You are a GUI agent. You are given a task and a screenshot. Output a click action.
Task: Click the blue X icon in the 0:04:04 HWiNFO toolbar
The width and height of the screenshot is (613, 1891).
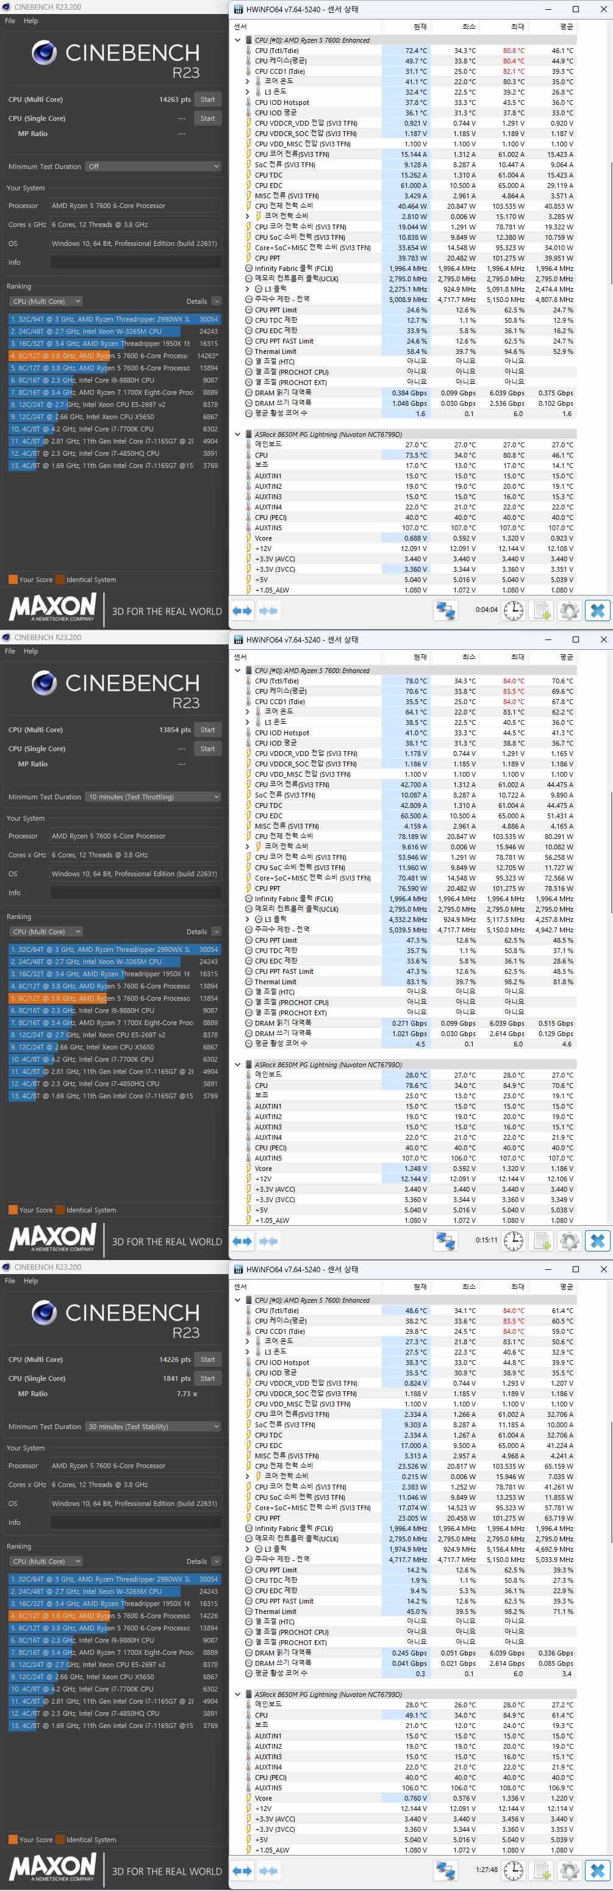coord(598,610)
